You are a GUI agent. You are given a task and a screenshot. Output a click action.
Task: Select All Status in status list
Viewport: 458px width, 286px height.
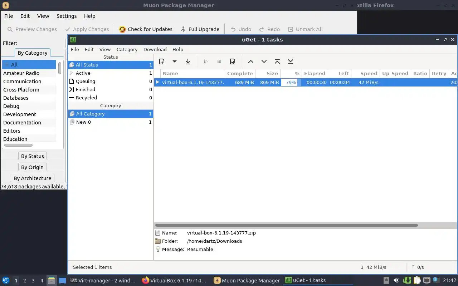pos(111,65)
